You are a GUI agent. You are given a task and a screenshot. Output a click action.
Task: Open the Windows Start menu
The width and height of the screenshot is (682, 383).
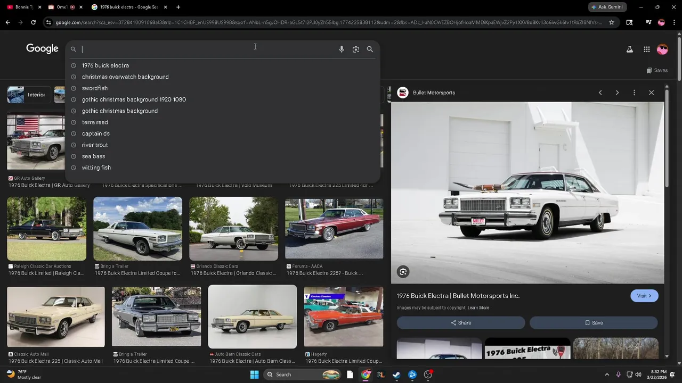(x=255, y=374)
